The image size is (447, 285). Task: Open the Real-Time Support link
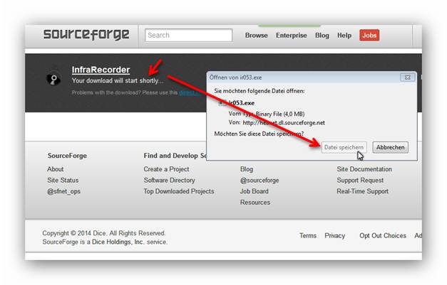pyautogui.click(x=362, y=191)
